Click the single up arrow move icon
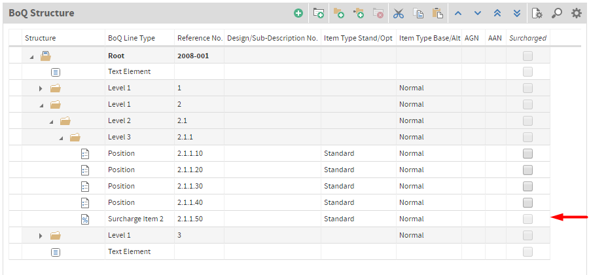589x275 pixels. tap(458, 14)
